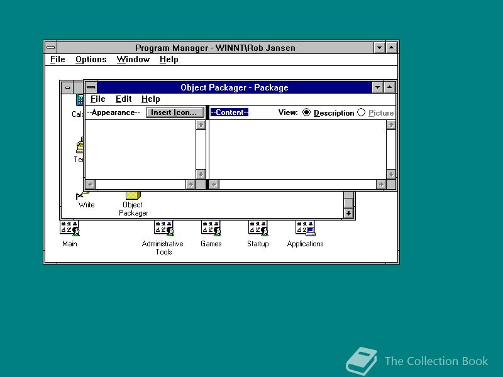The image size is (503, 377).
Task: Minimize the Object Packager window
Action: (x=378, y=87)
